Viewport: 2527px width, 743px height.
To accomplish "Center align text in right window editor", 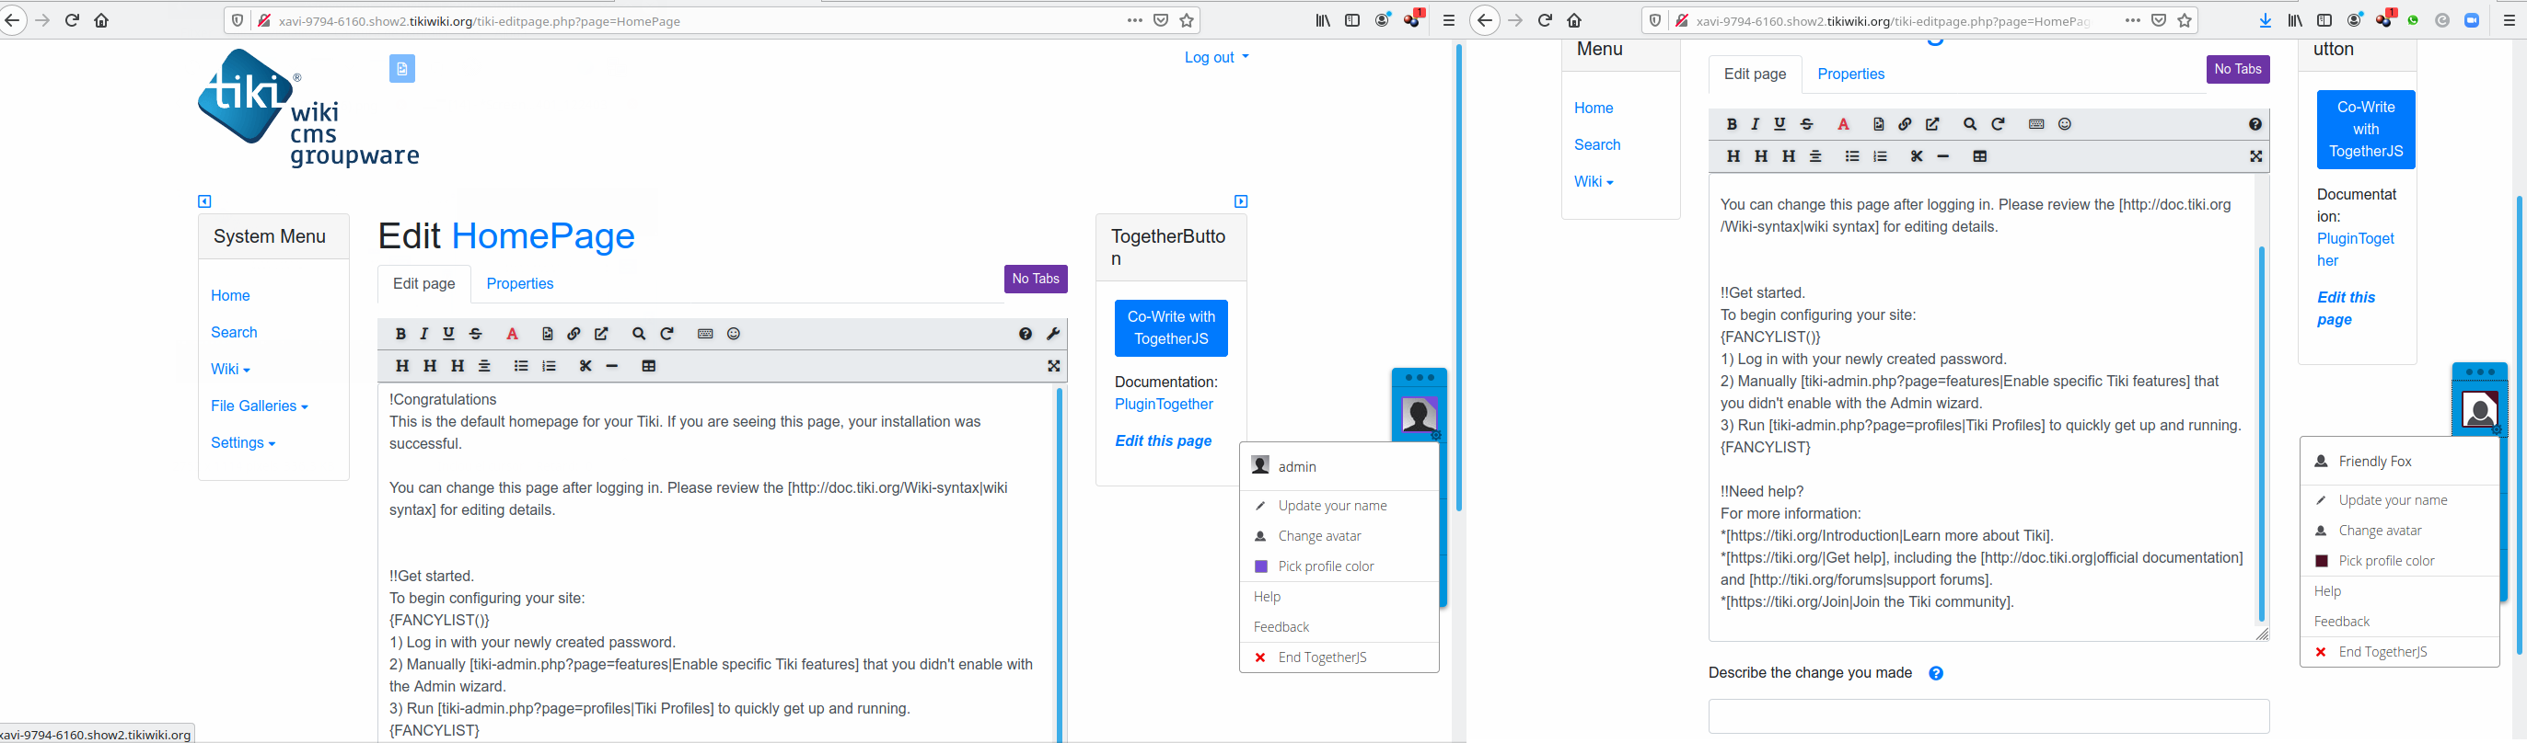I will pyautogui.click(x=1815, y=157).
